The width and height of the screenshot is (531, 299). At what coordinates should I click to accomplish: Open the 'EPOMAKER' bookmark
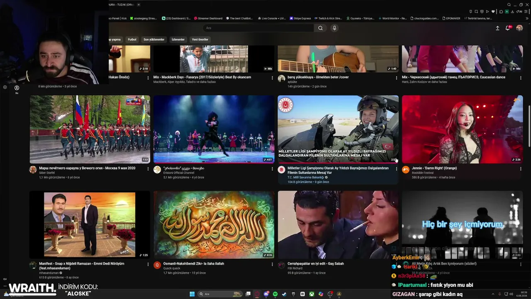(451, 18)
